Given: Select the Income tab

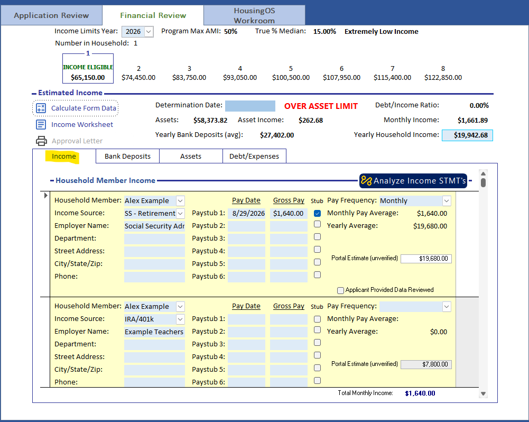Looking at the screenshot, I should 64,157.
